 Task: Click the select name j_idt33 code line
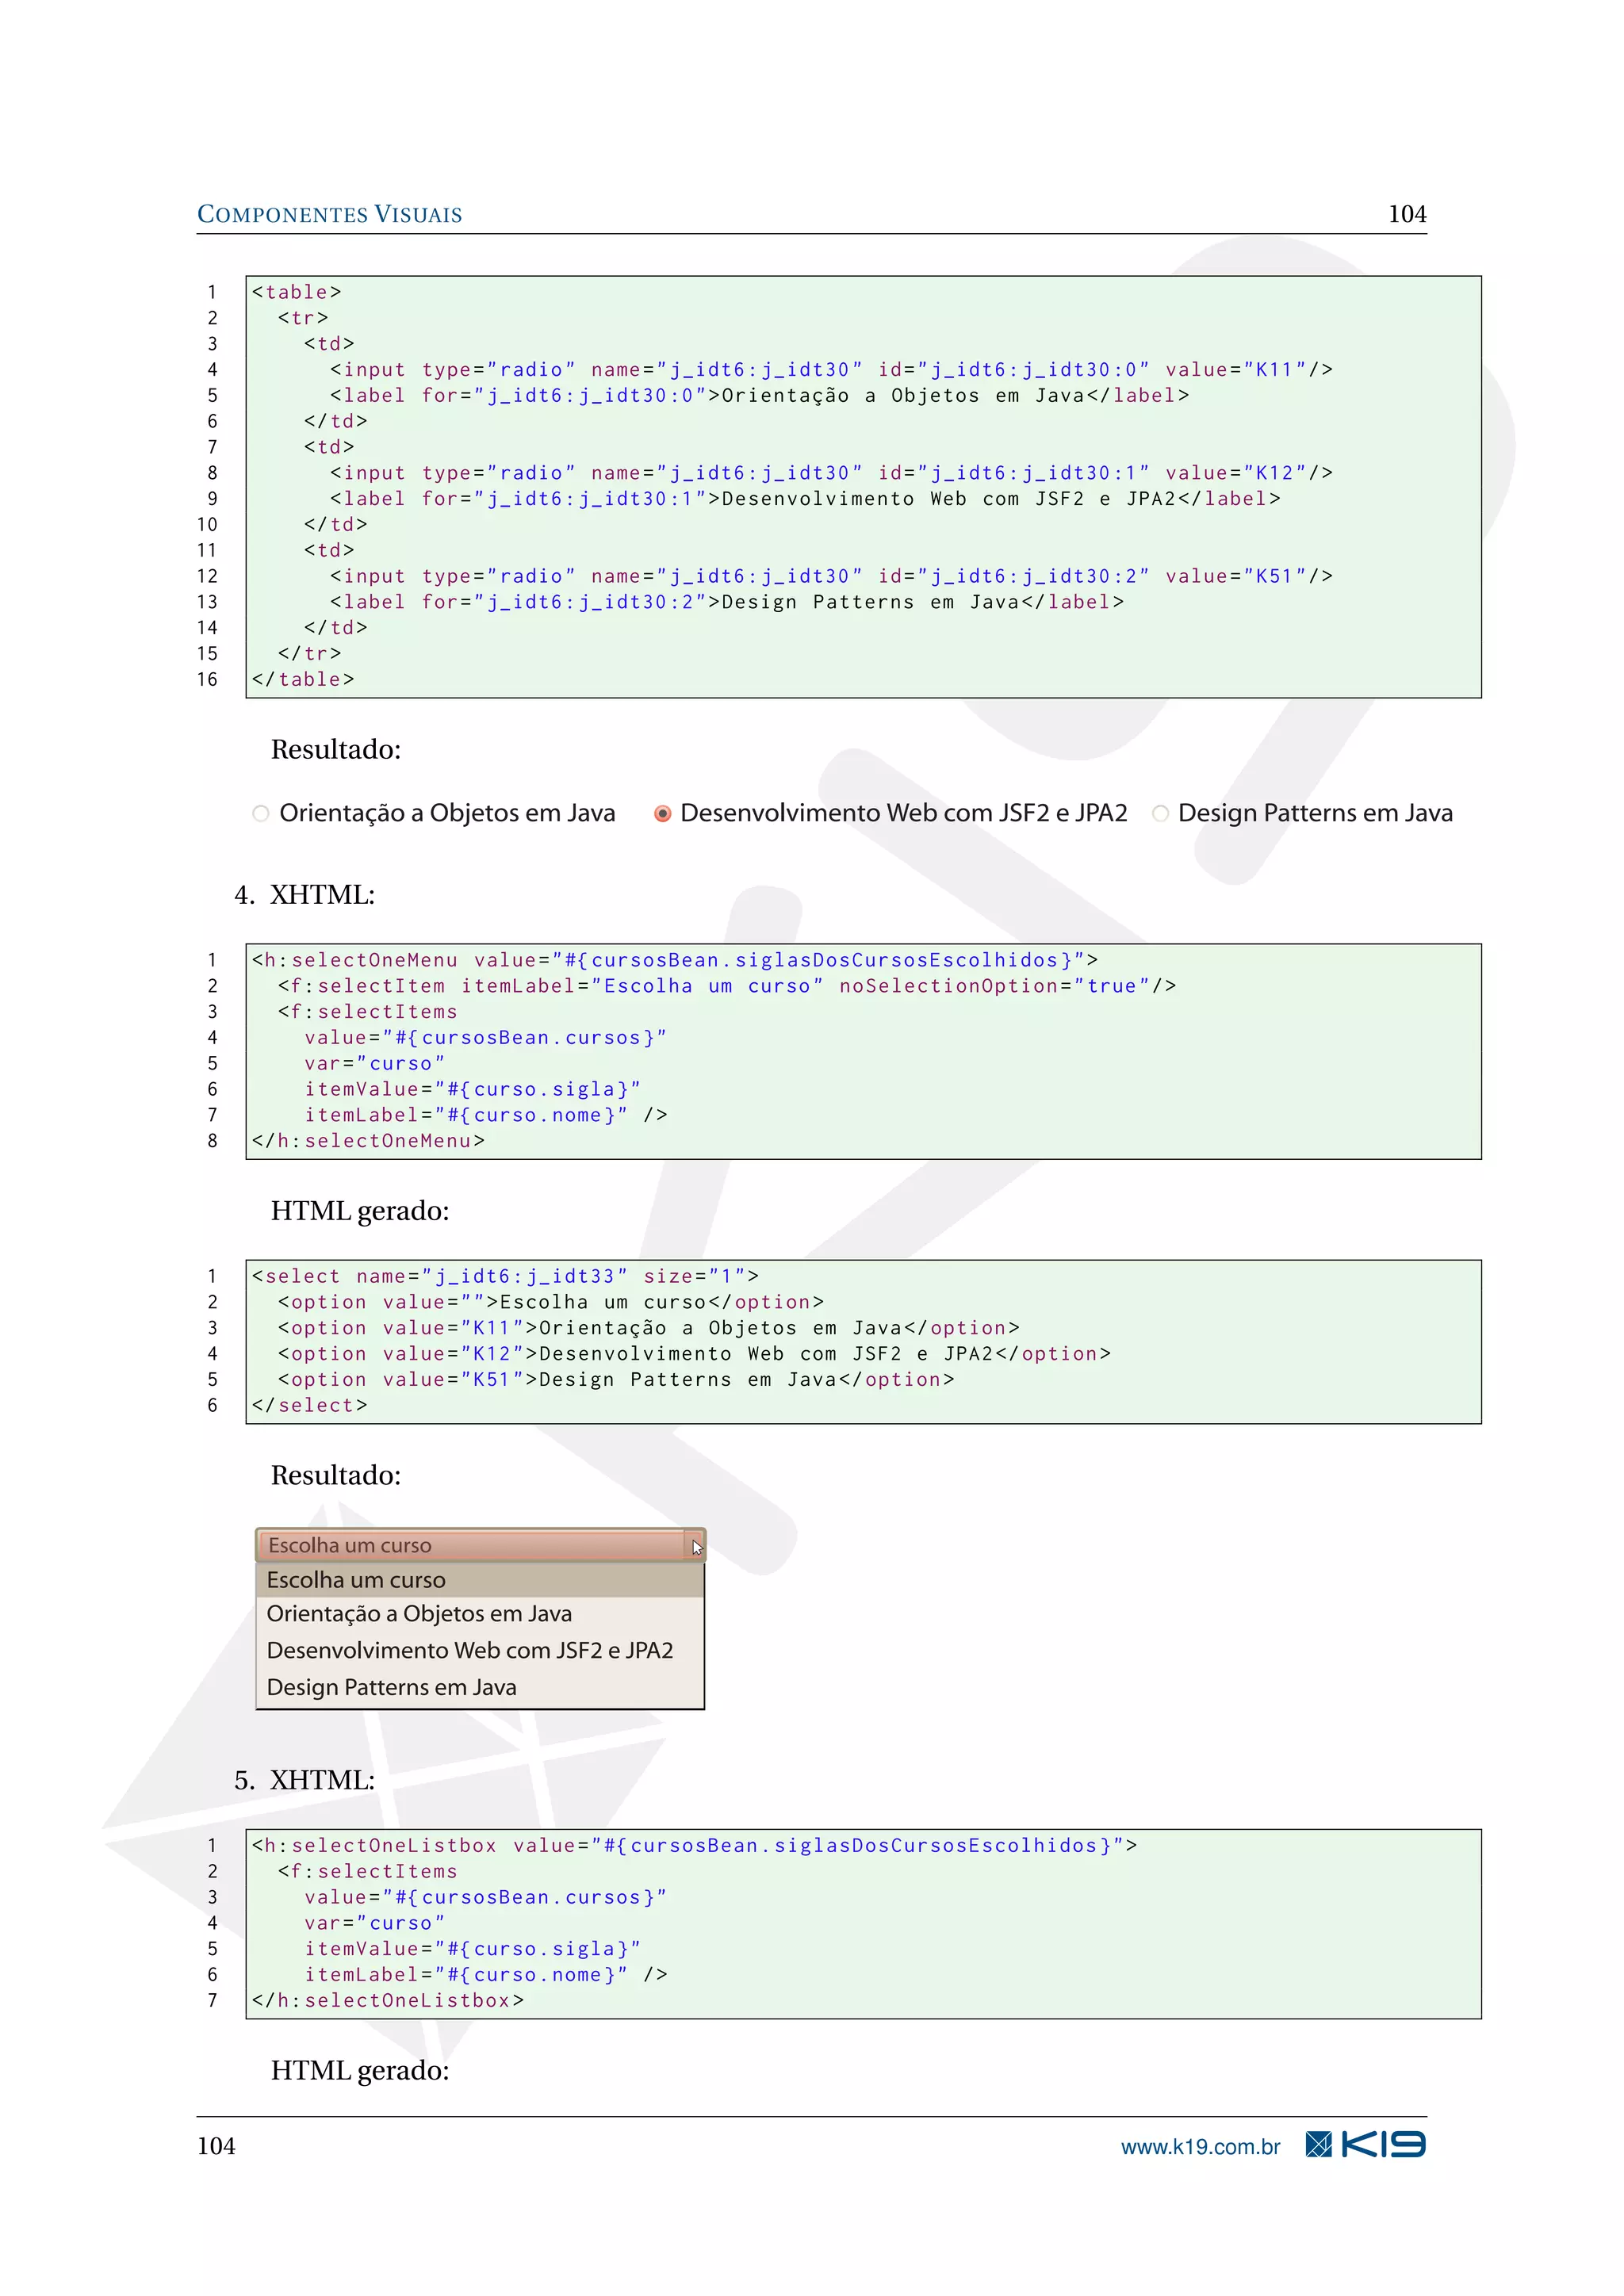505,1277
